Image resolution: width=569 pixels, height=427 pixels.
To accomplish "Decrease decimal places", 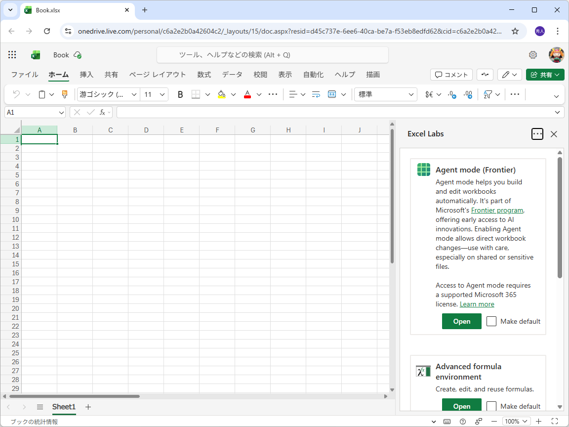I will tap(452, 94).
